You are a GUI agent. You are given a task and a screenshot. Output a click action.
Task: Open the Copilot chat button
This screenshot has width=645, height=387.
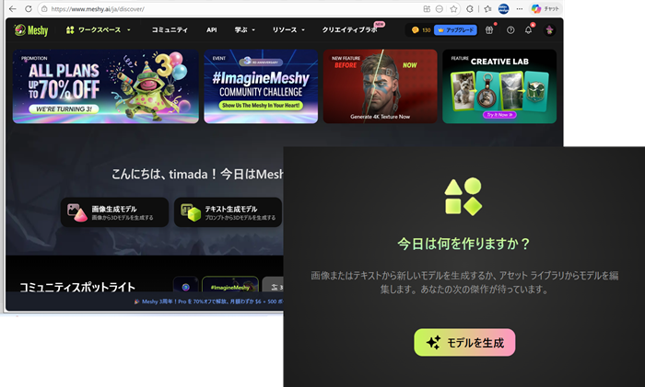[x=545, y=8]
